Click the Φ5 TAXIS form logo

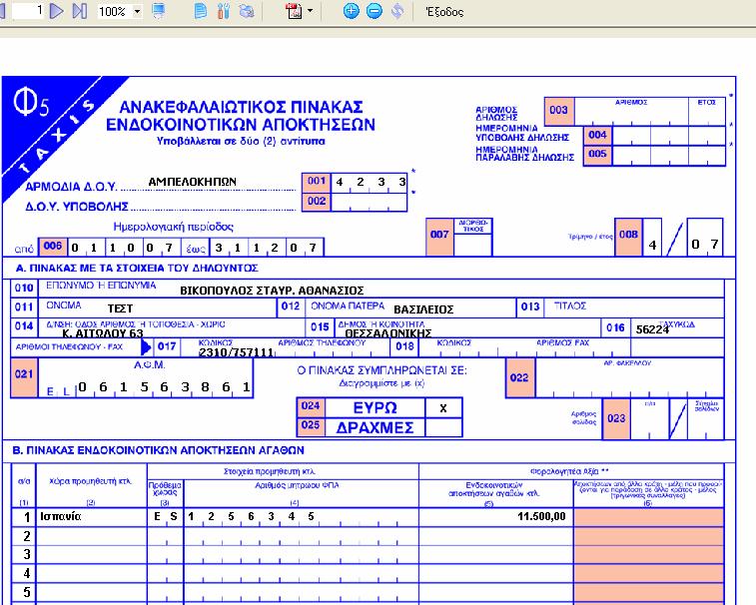pos(50,125)
